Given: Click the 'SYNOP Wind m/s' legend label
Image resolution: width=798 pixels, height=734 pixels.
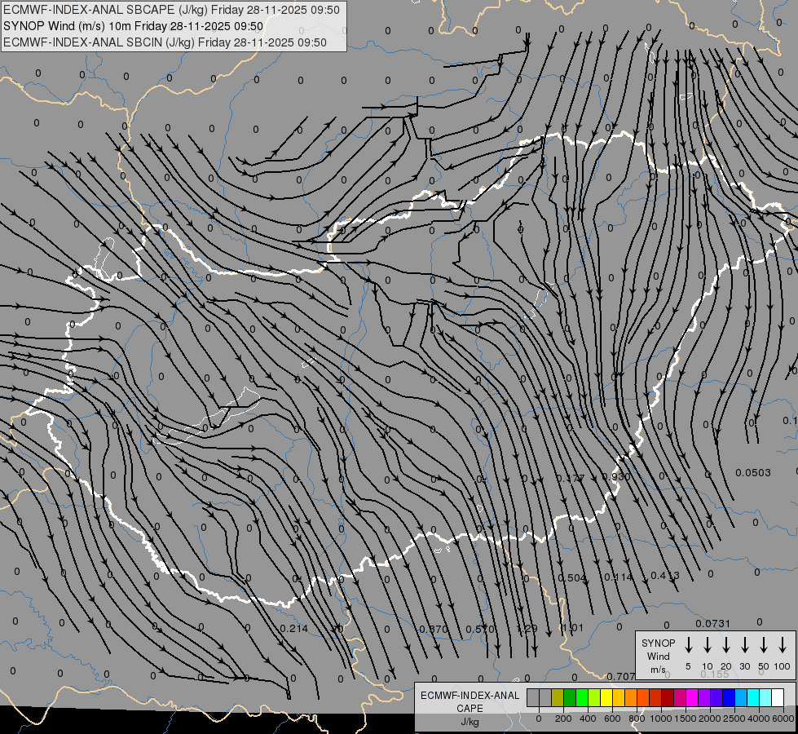Looking at the screenshot, I should (x=658, y=656).
